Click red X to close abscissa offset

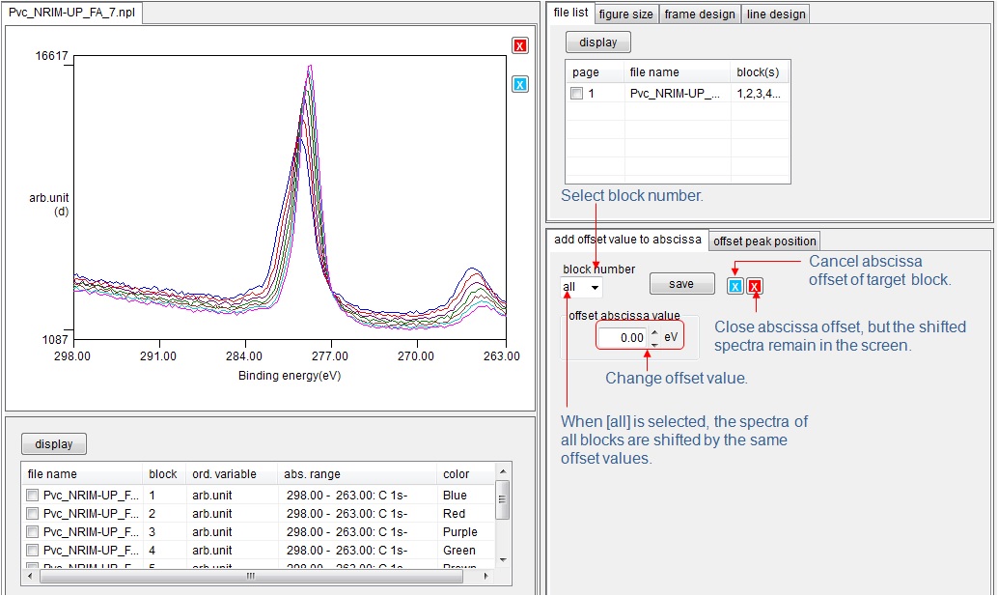tap(754, 287)
